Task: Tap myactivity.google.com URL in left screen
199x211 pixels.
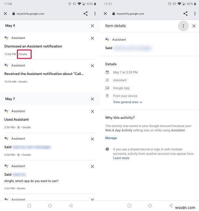Action: pyautogui.click(x=30, y=14)
